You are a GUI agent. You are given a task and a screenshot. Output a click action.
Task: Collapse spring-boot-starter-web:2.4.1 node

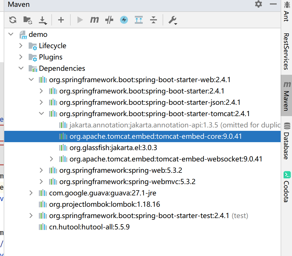(x=31, y=80)
